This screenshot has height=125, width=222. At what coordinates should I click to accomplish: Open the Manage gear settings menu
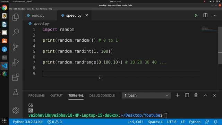coord(16,110)
